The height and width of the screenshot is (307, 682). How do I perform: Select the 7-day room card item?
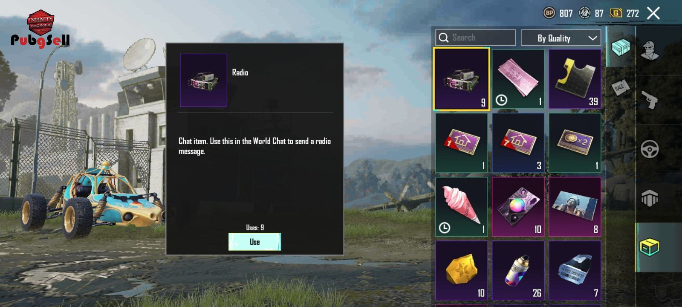[518, 143]
